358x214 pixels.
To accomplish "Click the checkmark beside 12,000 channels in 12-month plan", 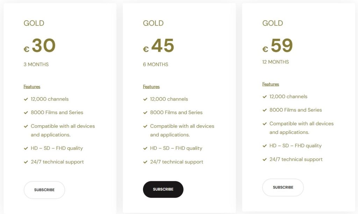I will (x=265, y=97).
